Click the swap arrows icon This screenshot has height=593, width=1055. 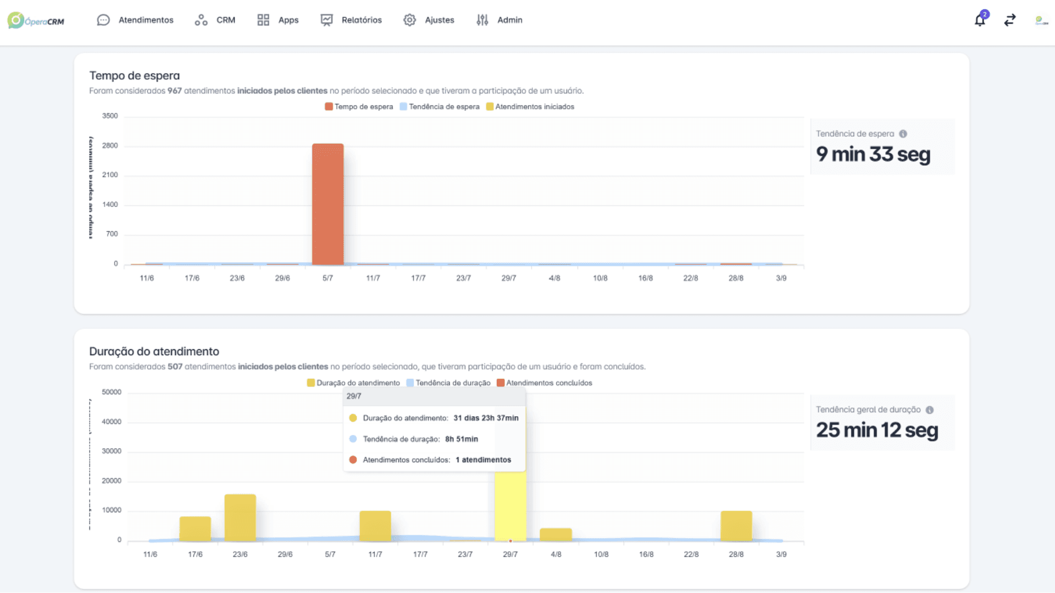[x=1010, y=20]
